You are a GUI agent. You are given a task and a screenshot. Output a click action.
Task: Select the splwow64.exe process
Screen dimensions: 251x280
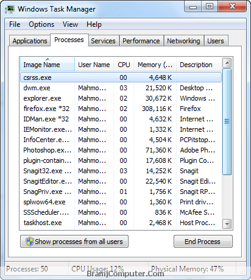121,202
